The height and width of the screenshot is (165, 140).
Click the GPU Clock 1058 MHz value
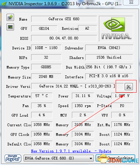(42, 134)
